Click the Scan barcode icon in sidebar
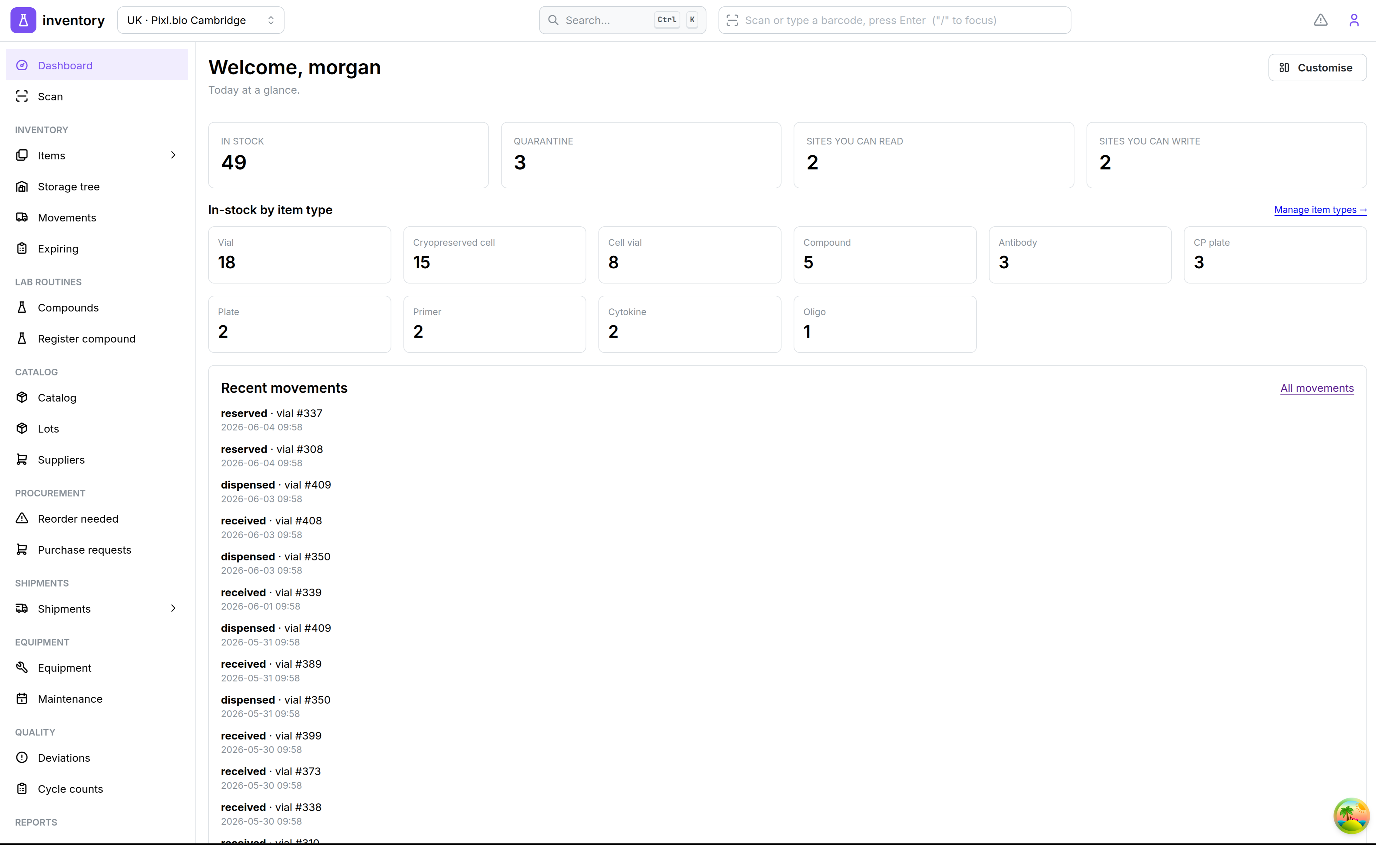 pos(22,96)
